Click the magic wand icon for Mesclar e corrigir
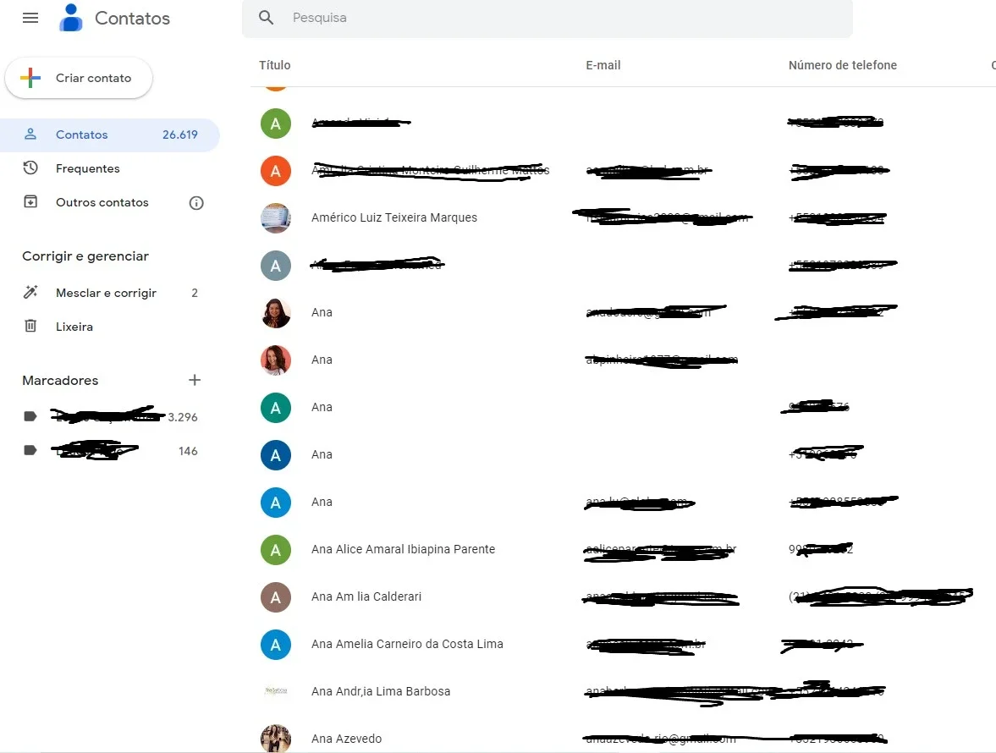This screenshot has width=996, height=753. click(x=30, y=292)
